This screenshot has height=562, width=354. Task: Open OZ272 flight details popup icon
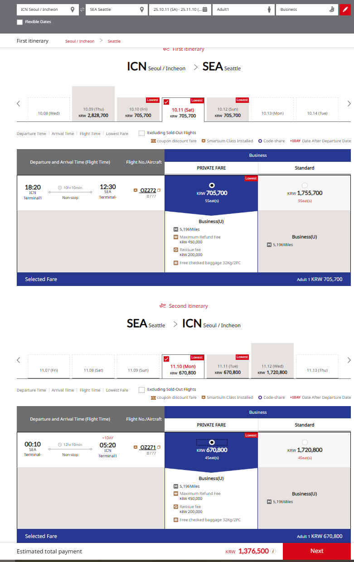(159, 190)
